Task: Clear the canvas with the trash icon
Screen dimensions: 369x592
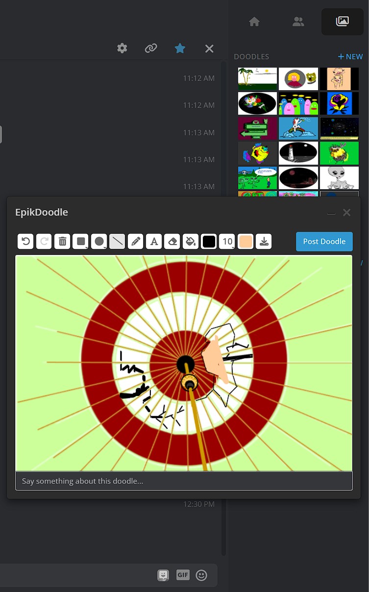Action: coord(62,241)
